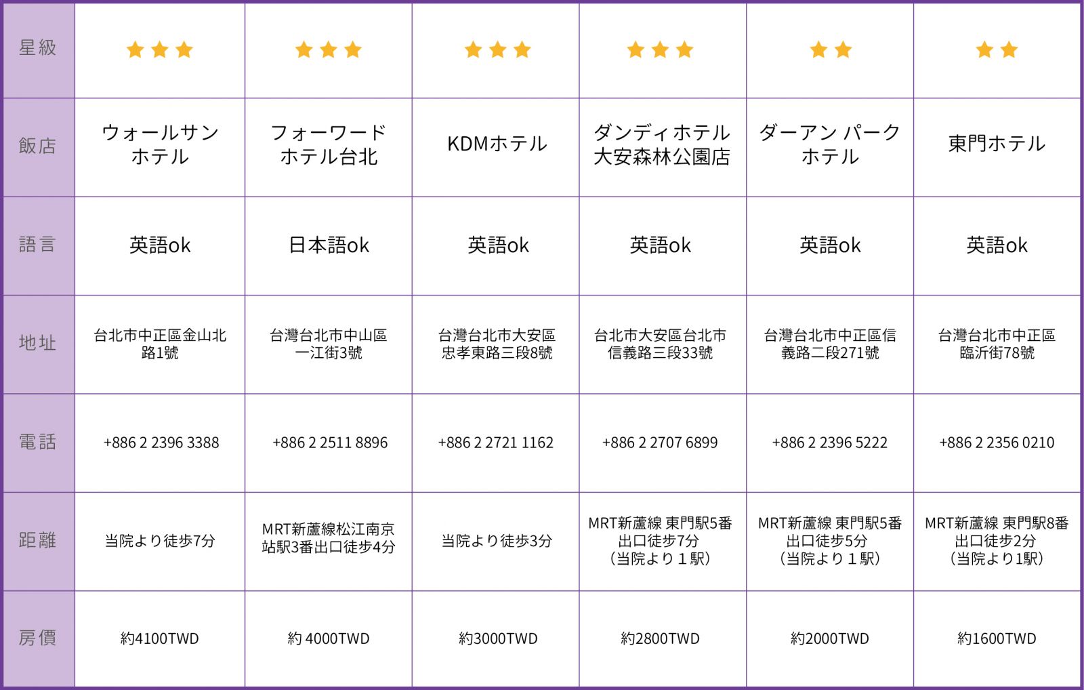Click the two-star rating above 東門ホテル
Image resolution: width=1084 pixels, height=690 pixels.
coord(997,49)
